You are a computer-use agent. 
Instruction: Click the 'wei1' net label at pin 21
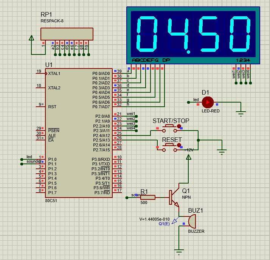pyautogui.click(x=131, y=114)
